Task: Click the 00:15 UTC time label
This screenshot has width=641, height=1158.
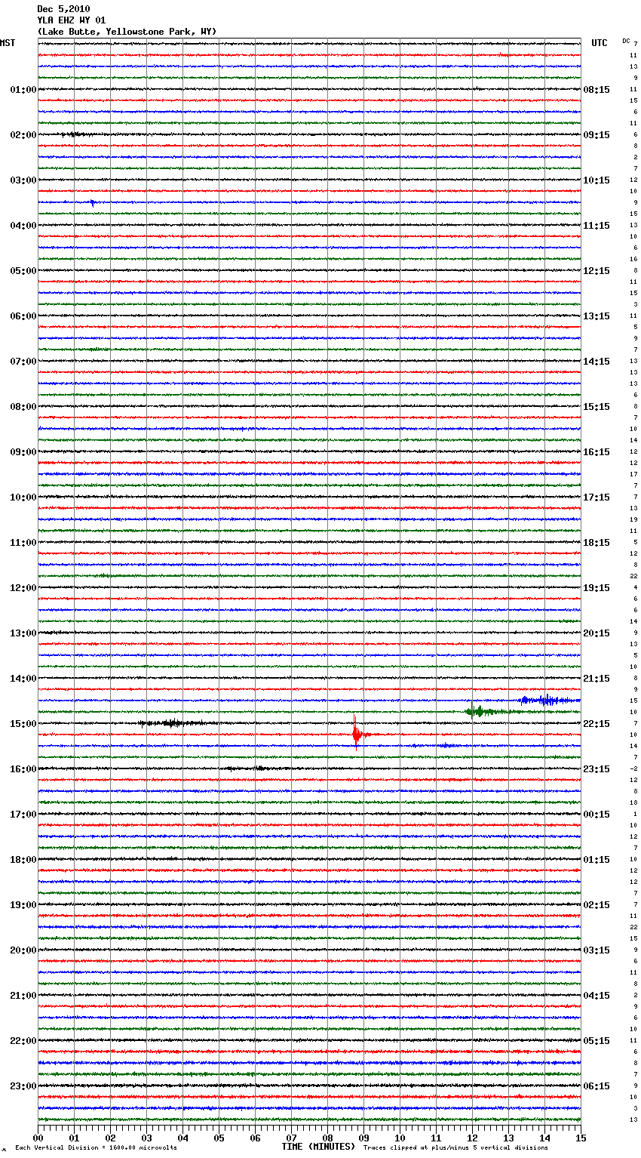Action: pyautogui.click(x=597, y=815)
